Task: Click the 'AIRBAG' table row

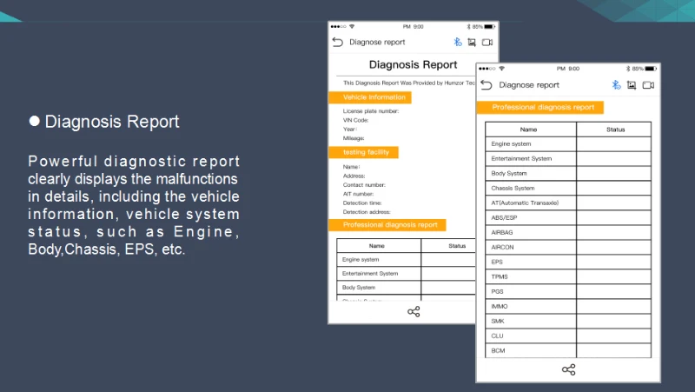Action: (x=568, y=232)
